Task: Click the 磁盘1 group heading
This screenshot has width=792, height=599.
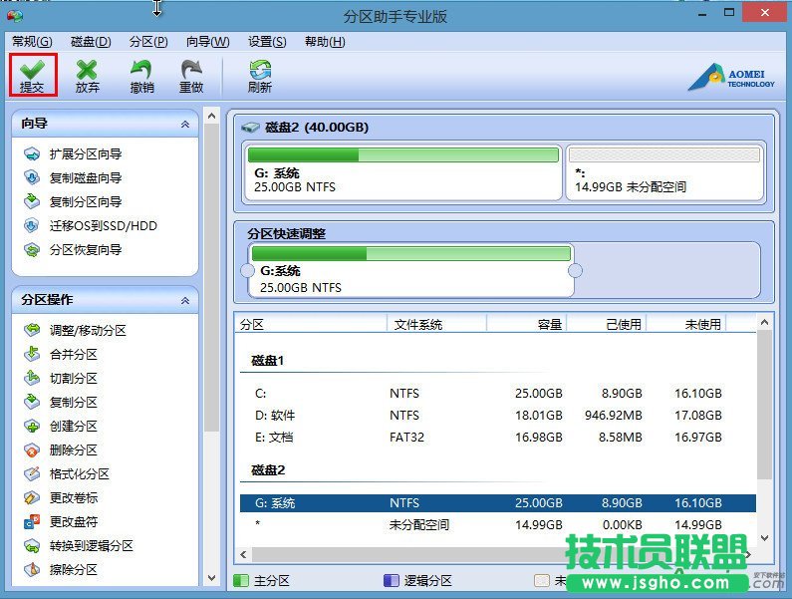Action: pos(268,361)
